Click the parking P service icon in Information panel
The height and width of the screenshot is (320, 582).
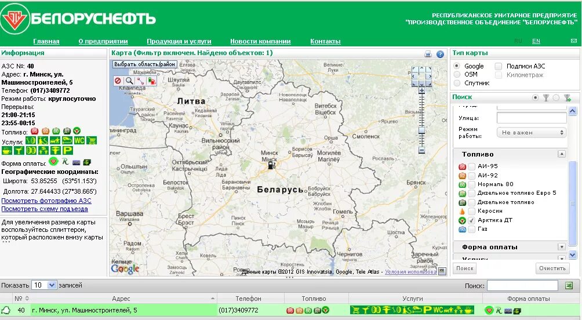tap(67, 150)
